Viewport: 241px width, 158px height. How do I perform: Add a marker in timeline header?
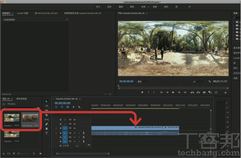[74, 107]
